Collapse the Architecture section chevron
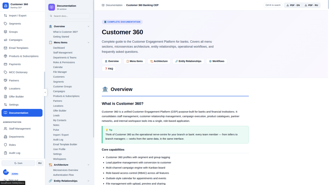Screen dimensions: 329x185 (88, 165)
